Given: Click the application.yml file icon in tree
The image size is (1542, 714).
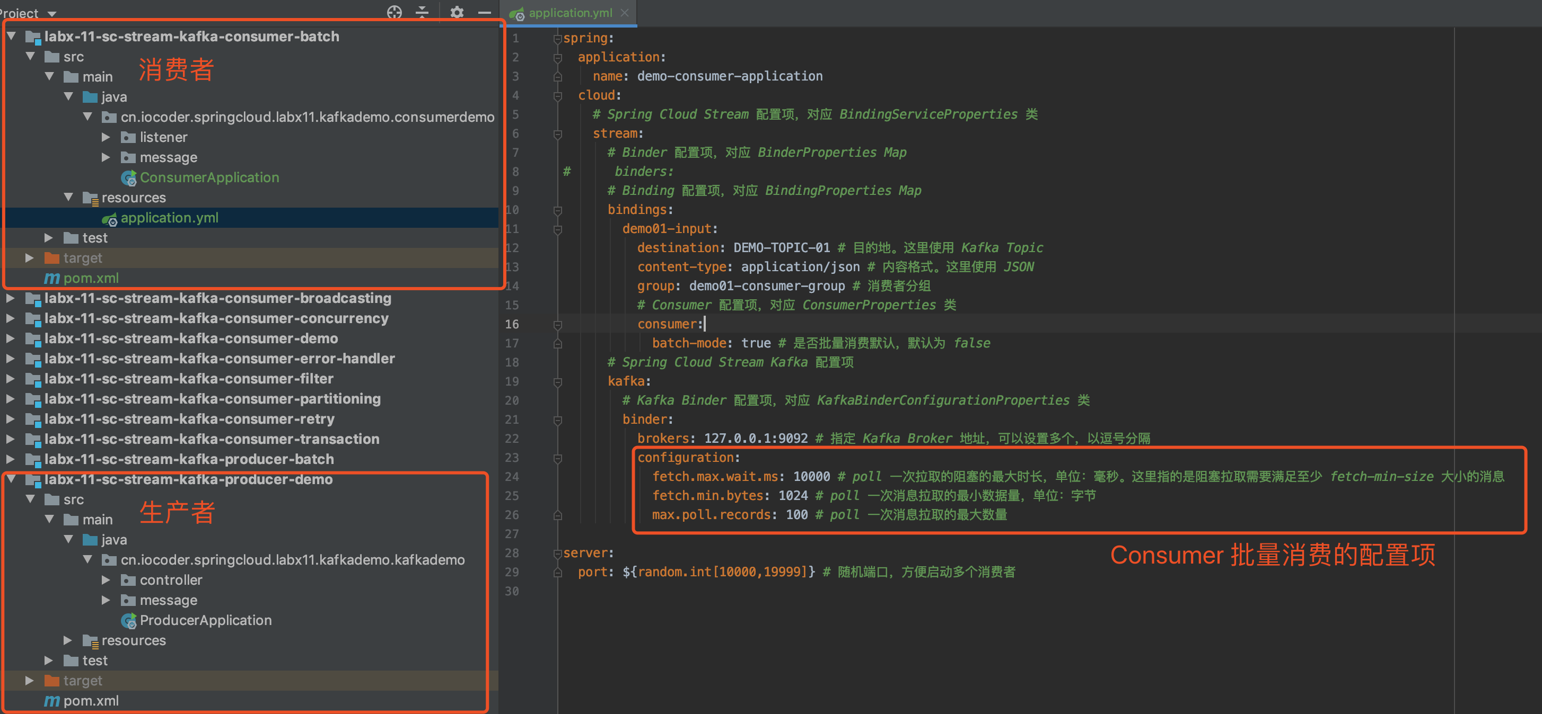Looking at the screenshot, I should (x=110, y=218).
